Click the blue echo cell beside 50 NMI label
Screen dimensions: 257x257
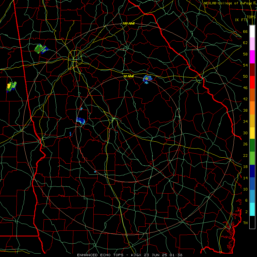tap(147, 79)
